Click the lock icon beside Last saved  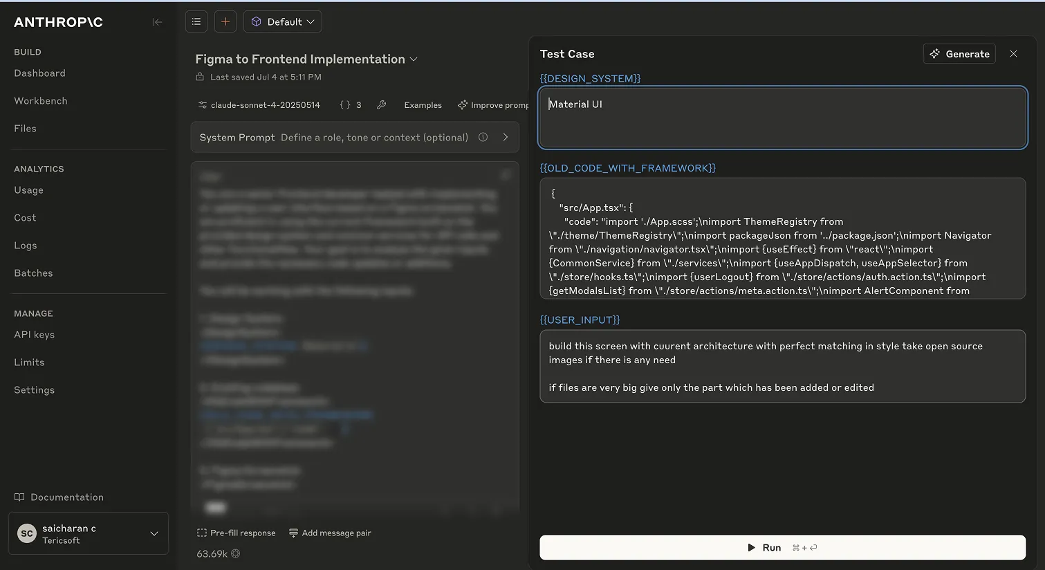pyautogui.click(x=200, y=77)
